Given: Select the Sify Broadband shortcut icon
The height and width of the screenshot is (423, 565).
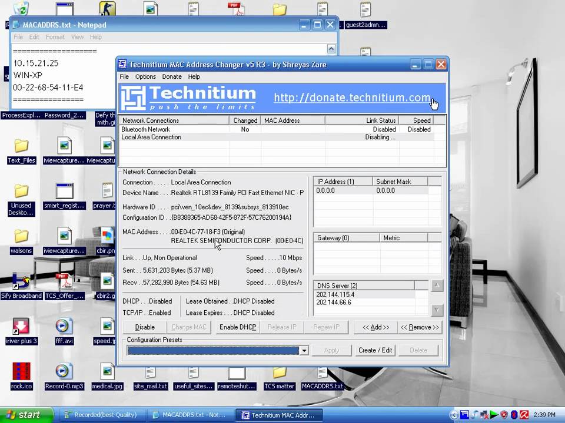Looking at the screenshot, I should [x=21, y=286].
